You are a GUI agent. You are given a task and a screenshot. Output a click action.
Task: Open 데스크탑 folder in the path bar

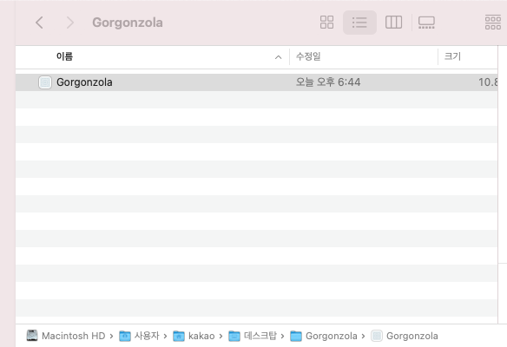pyautogui.click(x=260, y=336)
